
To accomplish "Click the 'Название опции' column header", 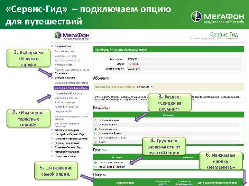I will pos(124,183).
